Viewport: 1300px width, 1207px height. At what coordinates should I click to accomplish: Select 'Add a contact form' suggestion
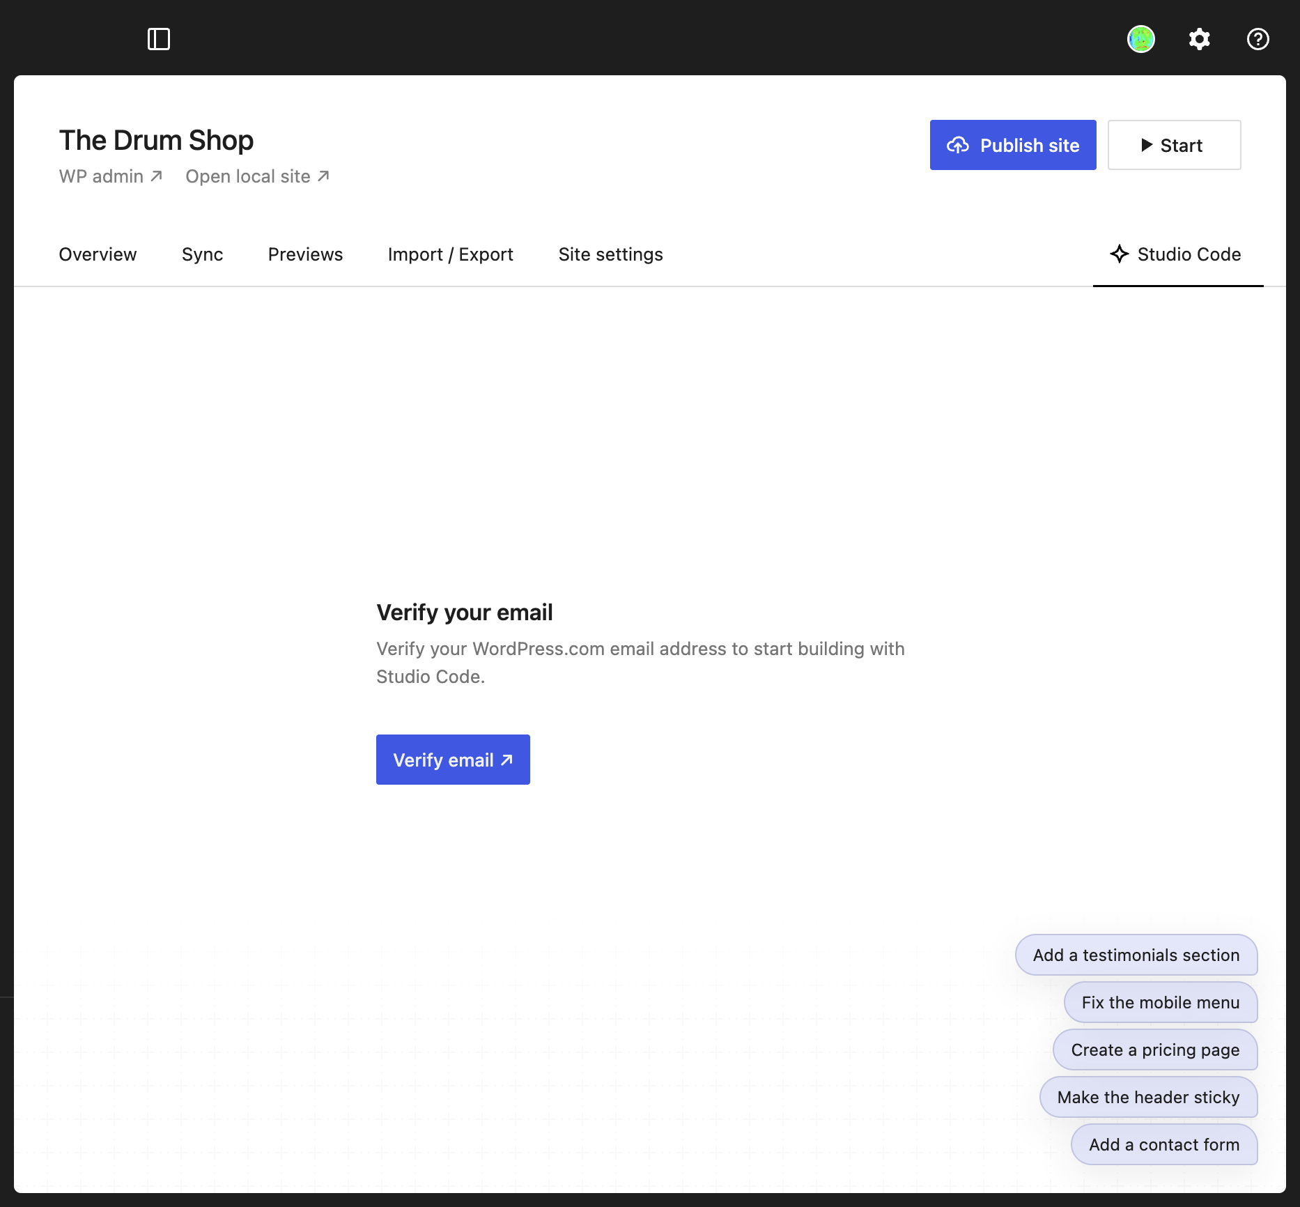tap(1164, 1144)
